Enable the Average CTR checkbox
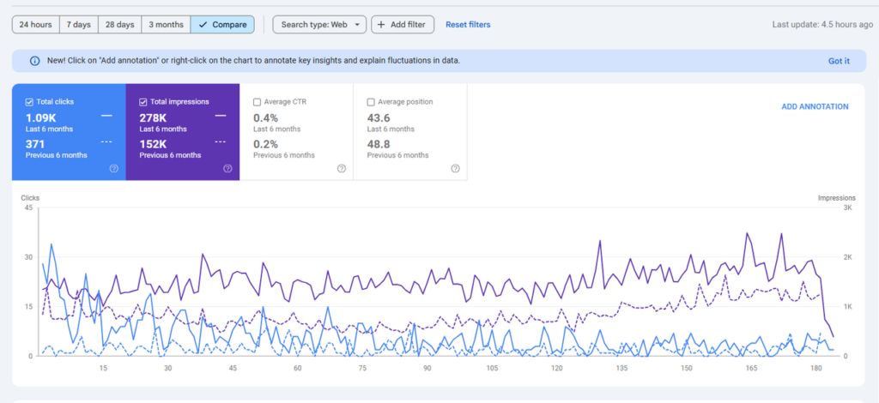Image resolution: width=879 pixels, height=403 pixels. coord(257,102)
